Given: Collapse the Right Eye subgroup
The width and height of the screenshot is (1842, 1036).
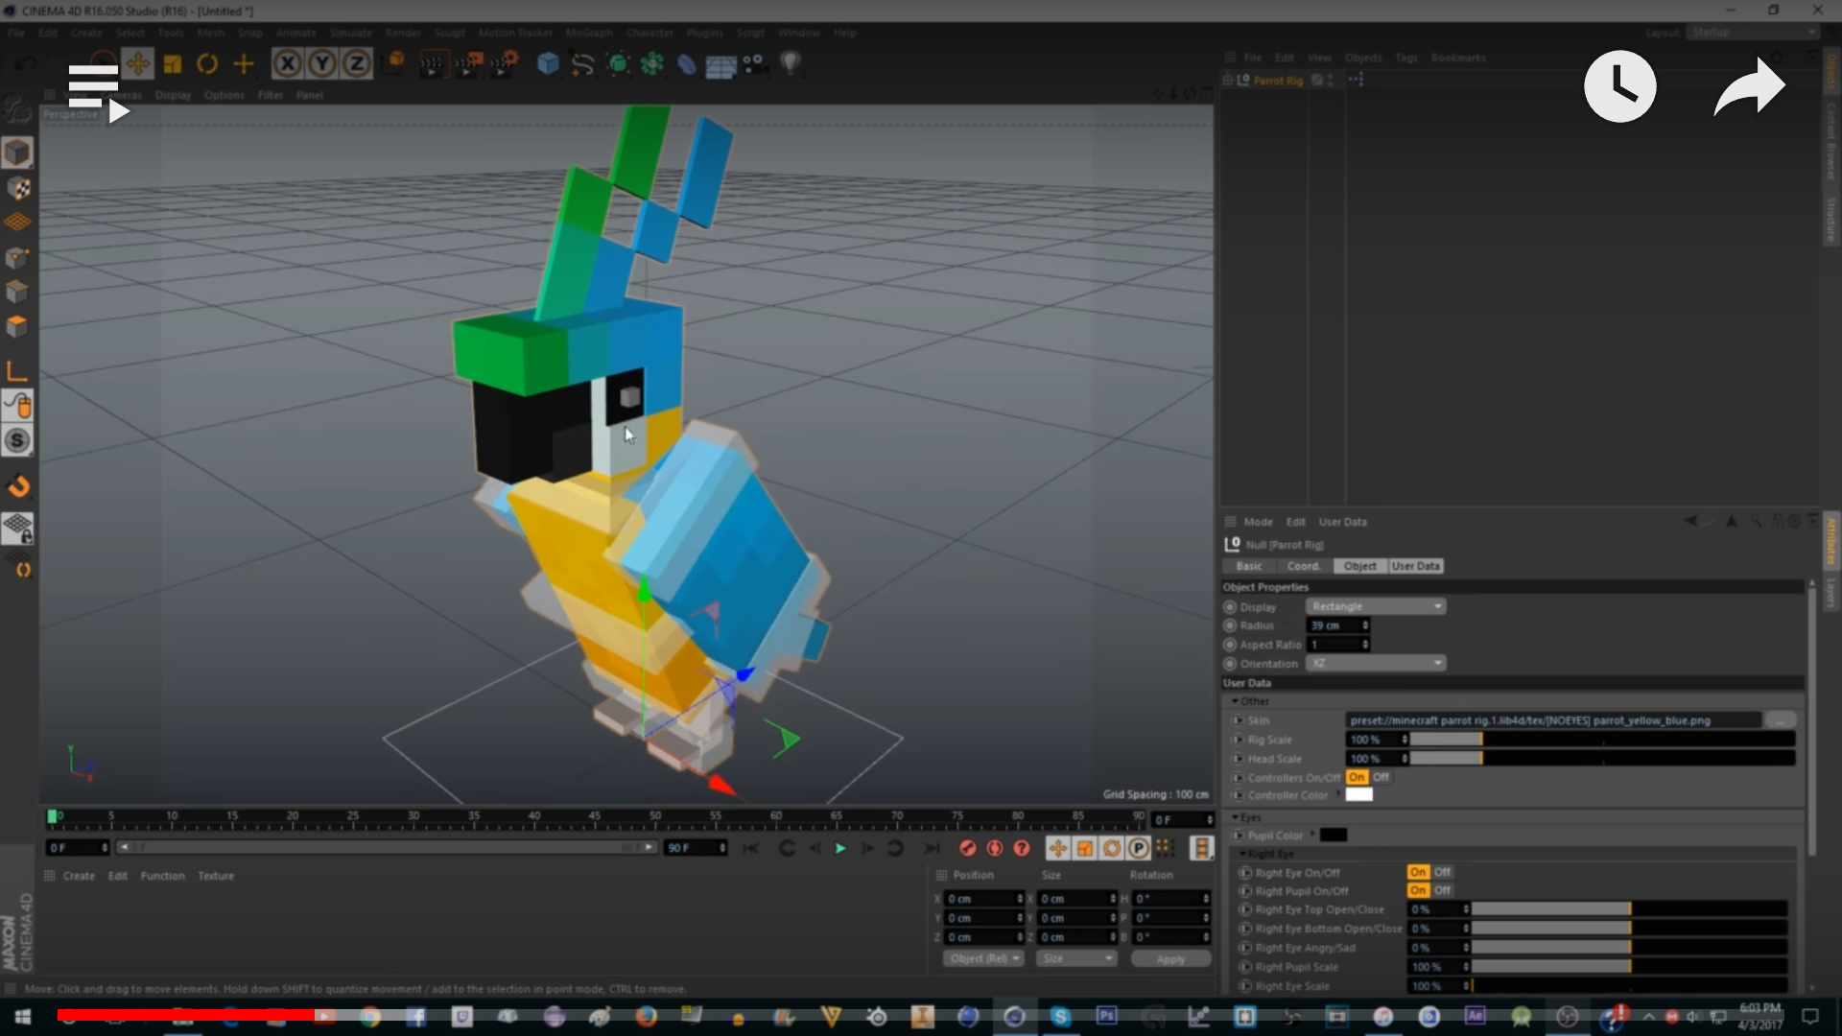Looking at the screenshot, I should click(1243, 854).
